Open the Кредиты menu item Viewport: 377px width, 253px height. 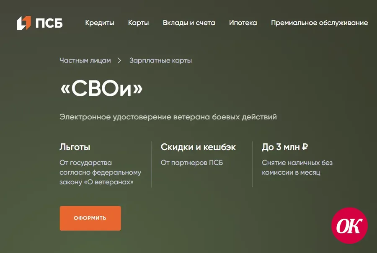coord(100,23)
